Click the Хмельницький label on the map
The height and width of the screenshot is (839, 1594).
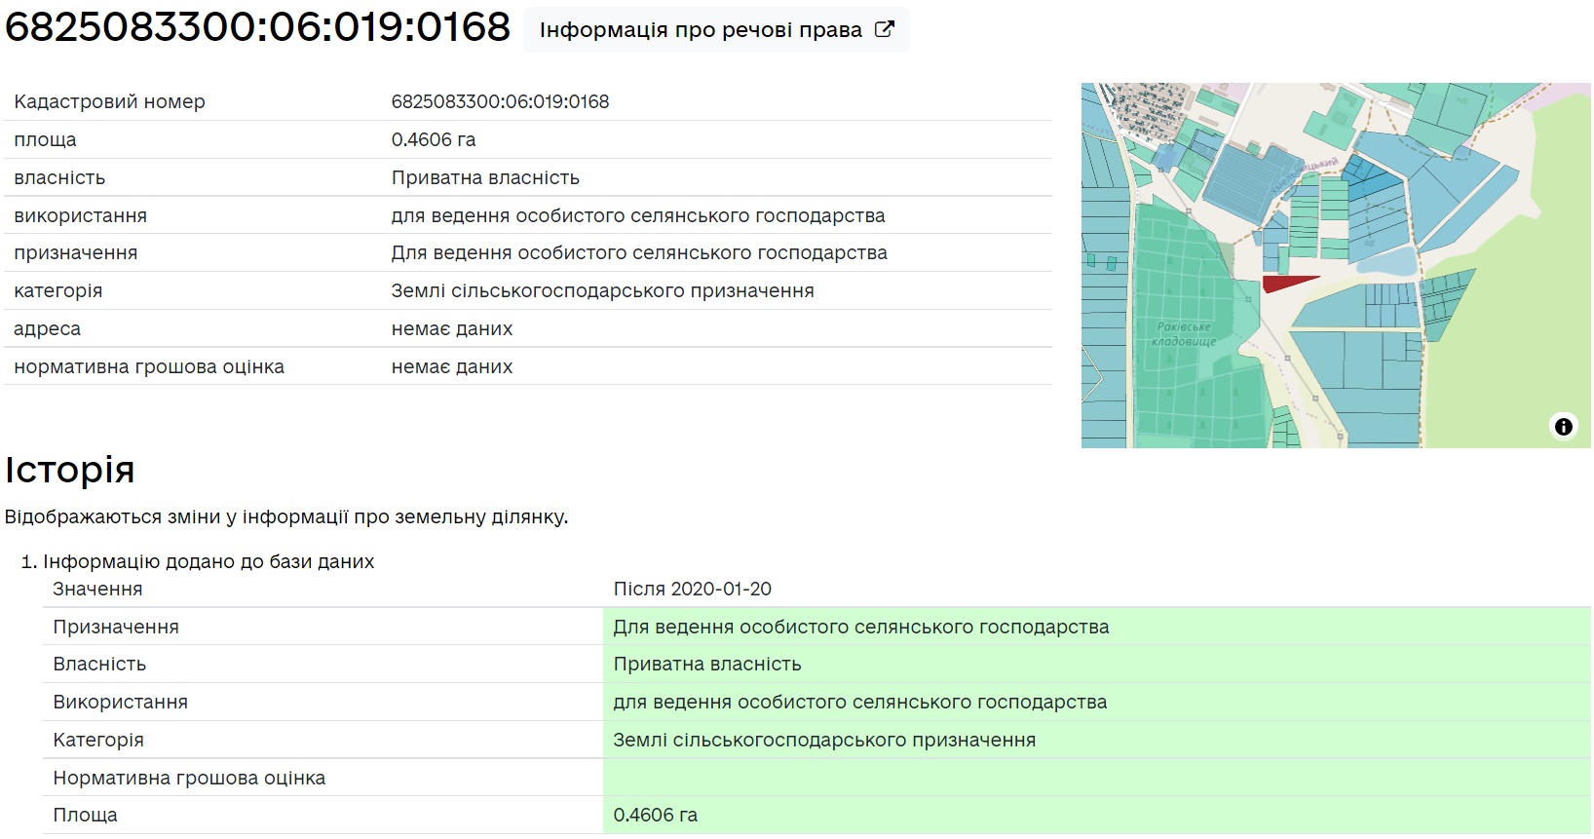[x=1304, y=174]
